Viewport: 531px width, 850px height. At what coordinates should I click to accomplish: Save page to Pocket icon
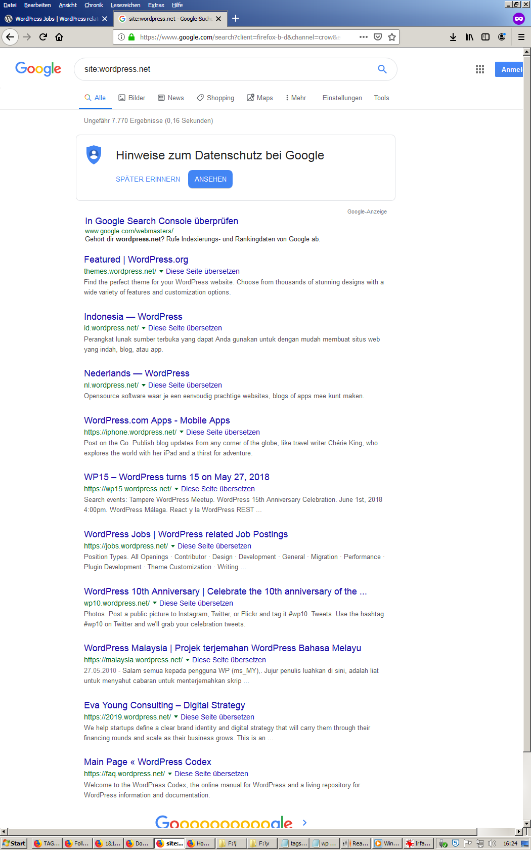tap(378, 37)
